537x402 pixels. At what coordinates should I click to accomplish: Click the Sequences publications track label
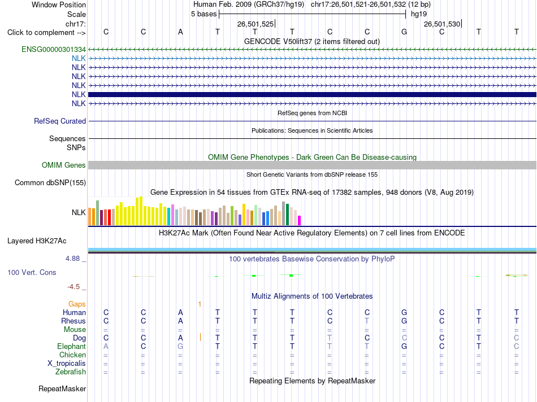tap(67, 138)
